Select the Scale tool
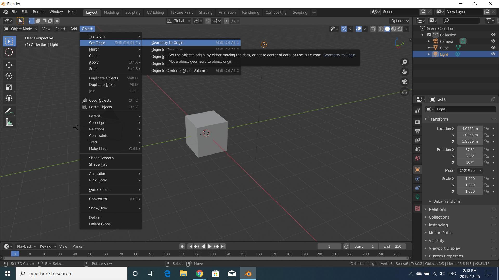The width and height of the screenshot is (499, 280). [9, 87]
